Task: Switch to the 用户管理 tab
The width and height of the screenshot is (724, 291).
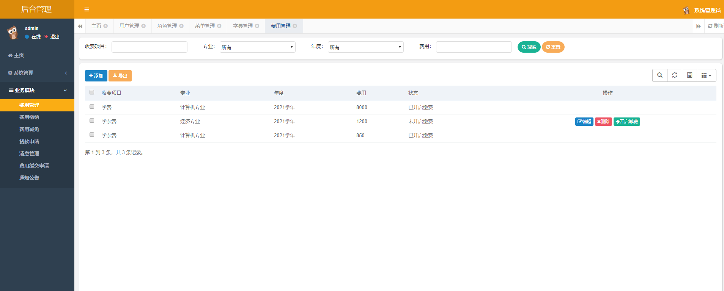Action: pyautogui.click(x=129, y=26)
